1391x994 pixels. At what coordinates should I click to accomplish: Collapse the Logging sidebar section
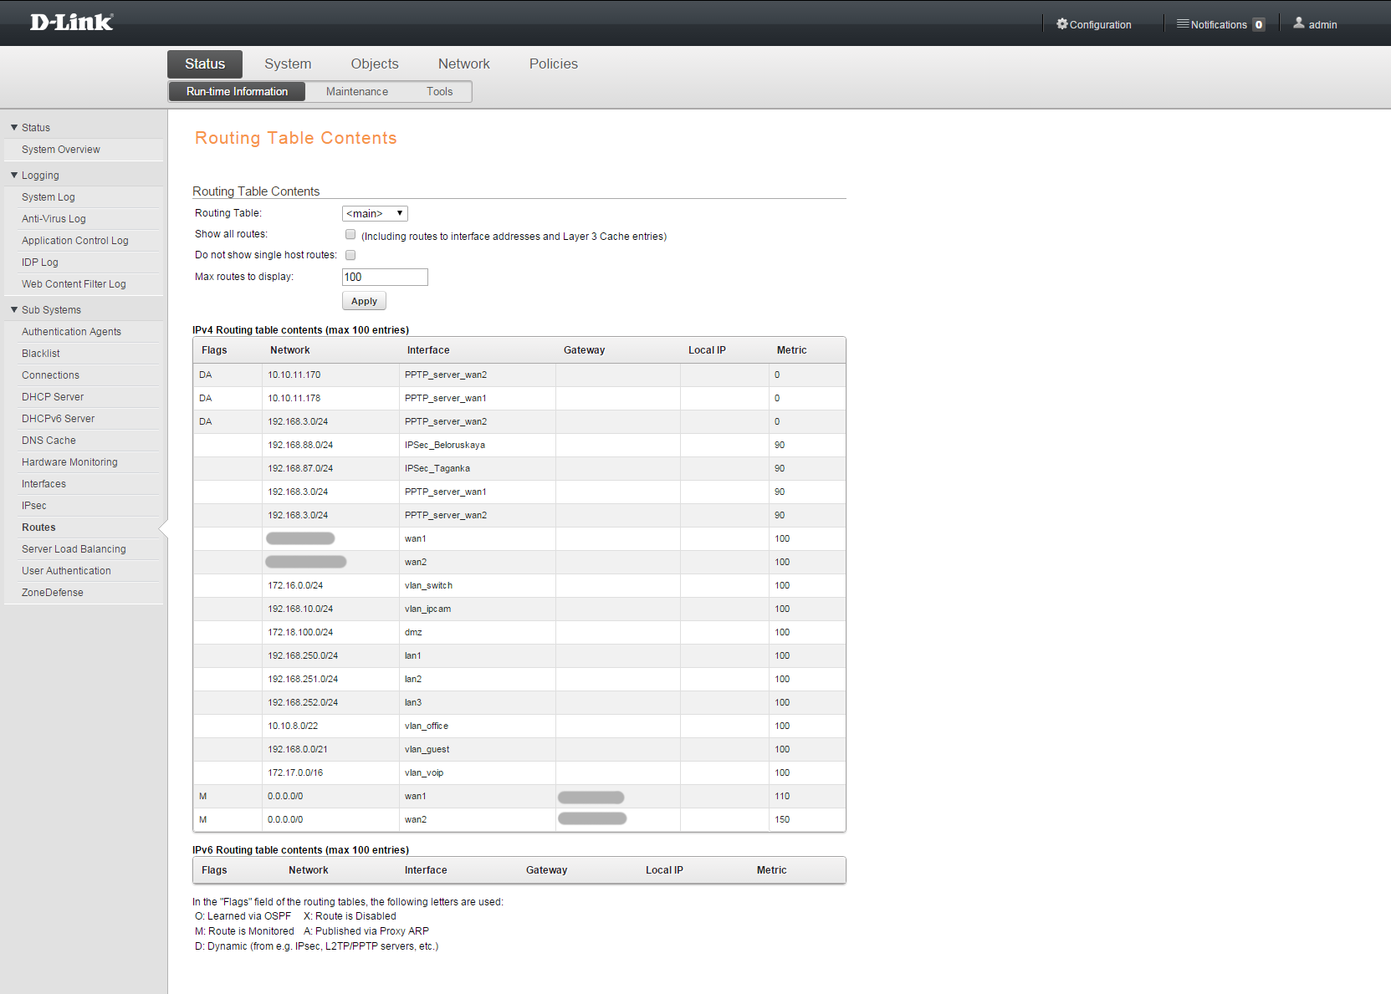tap(14, 176)
